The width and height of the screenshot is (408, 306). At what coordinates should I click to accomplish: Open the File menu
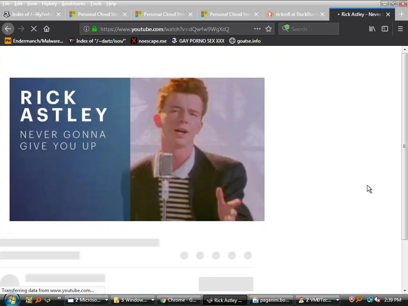(x=6, y=4)
